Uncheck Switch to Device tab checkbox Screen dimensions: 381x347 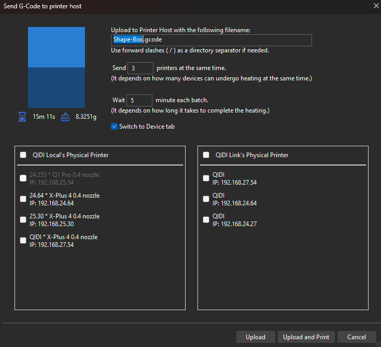[114, 127]
